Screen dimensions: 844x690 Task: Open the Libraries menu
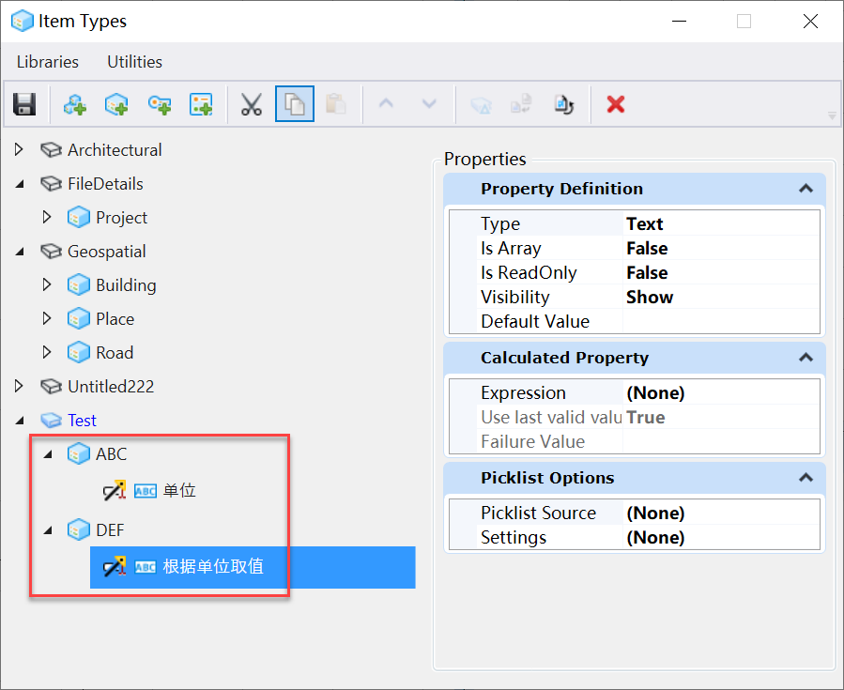pyautogui.click(x=48, y=62)
